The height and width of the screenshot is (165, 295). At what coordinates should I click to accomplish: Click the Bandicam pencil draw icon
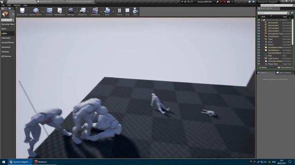[218, 2]
